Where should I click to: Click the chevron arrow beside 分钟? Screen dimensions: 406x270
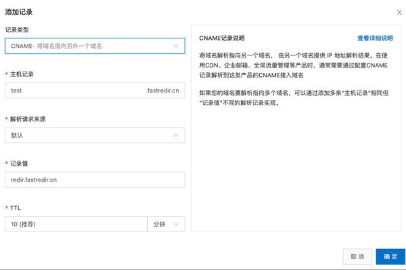click(176, 224)
